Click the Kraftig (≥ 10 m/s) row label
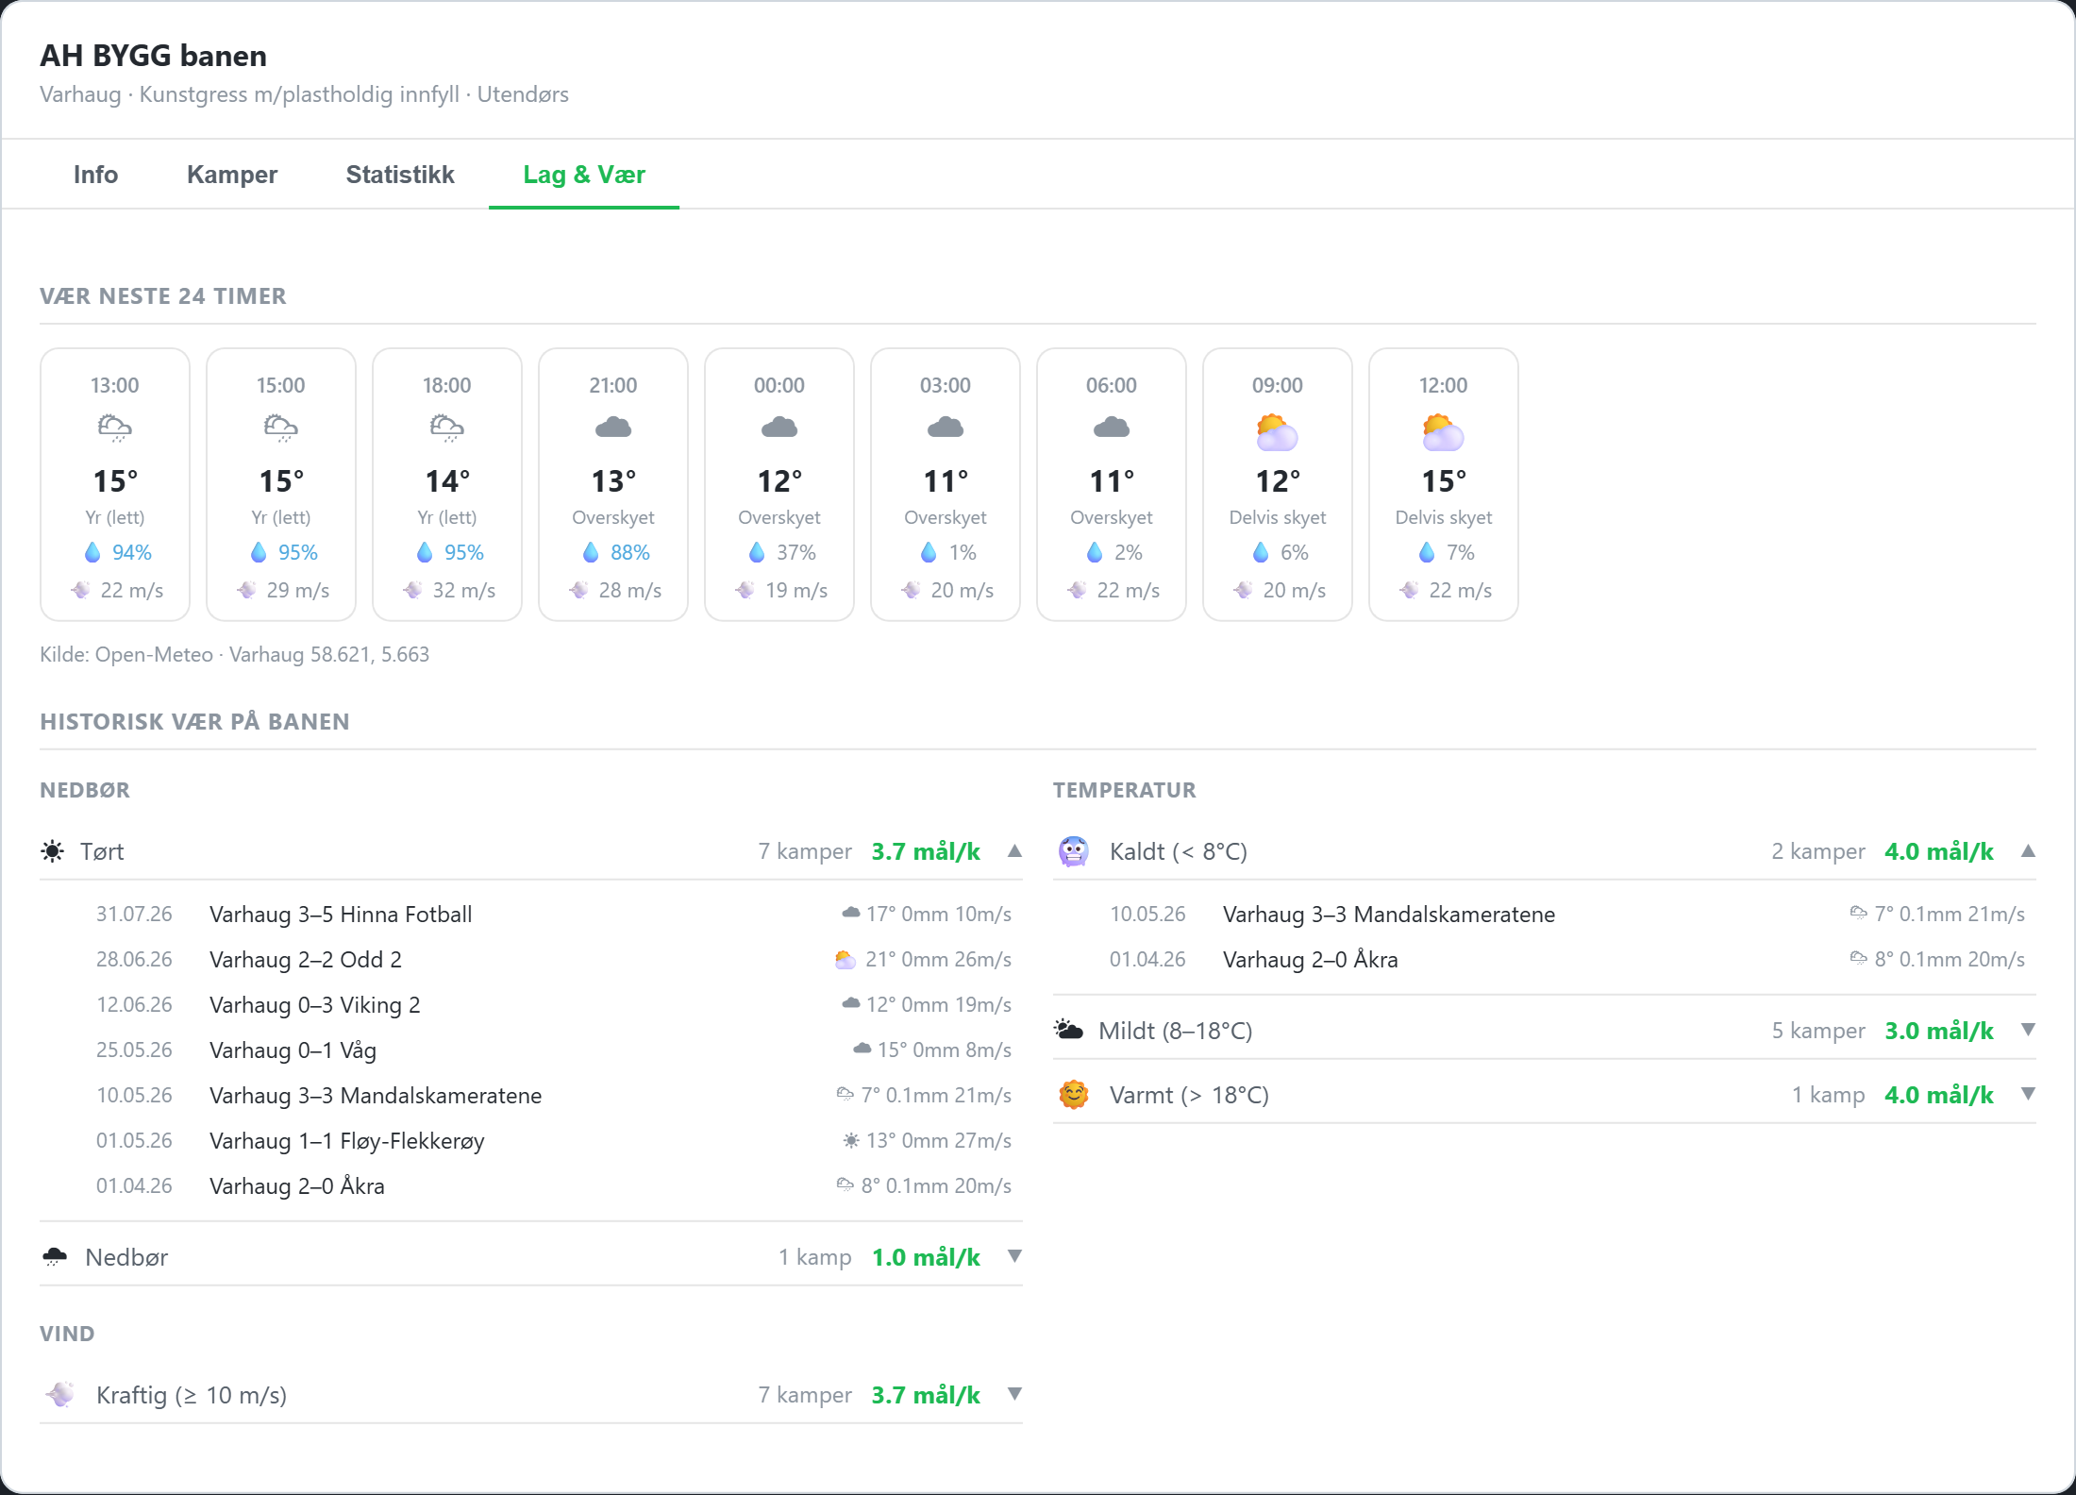The width and height of the screenshot is (2076, 1495). pyautogui.click(x=192, y=1395)
